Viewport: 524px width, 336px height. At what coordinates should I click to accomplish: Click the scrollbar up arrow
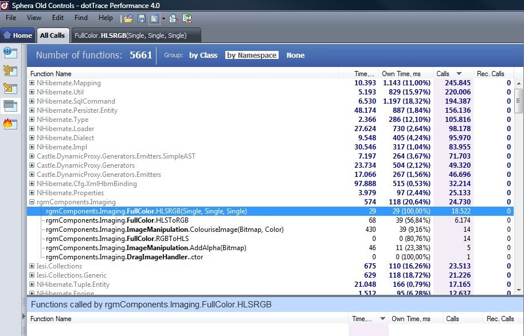point(519,84)
